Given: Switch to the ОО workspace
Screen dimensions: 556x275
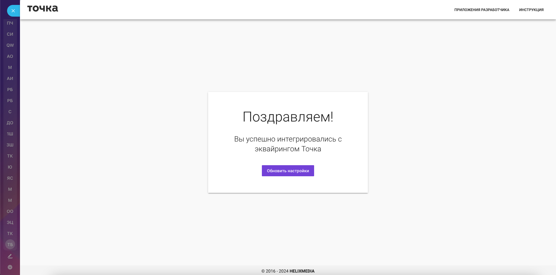Looking at the screenshot, I should pyautogui.click(x=10, y=211).
